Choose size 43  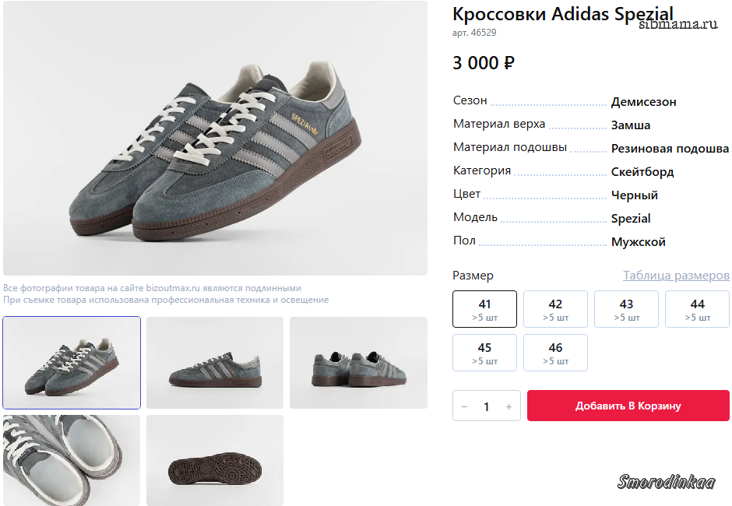pyautogui.click(x=626, y=309)
